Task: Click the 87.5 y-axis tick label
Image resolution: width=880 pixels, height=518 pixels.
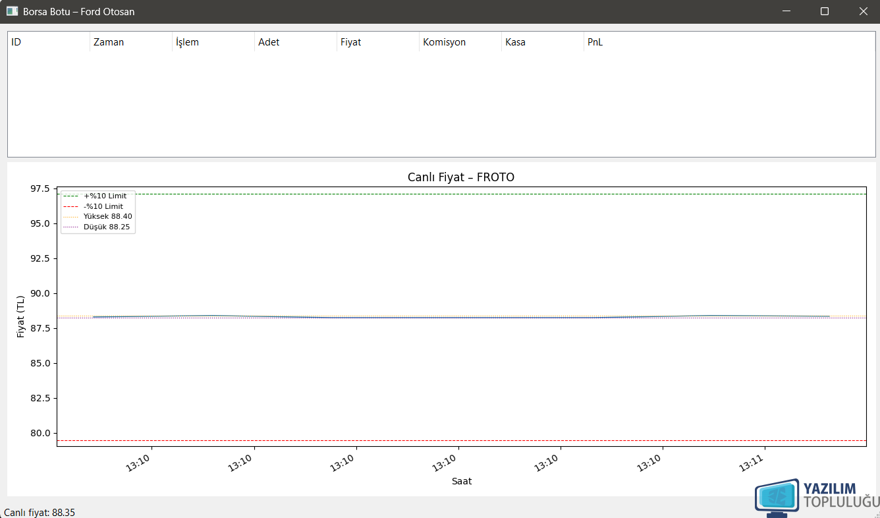Action: point(40,328)
